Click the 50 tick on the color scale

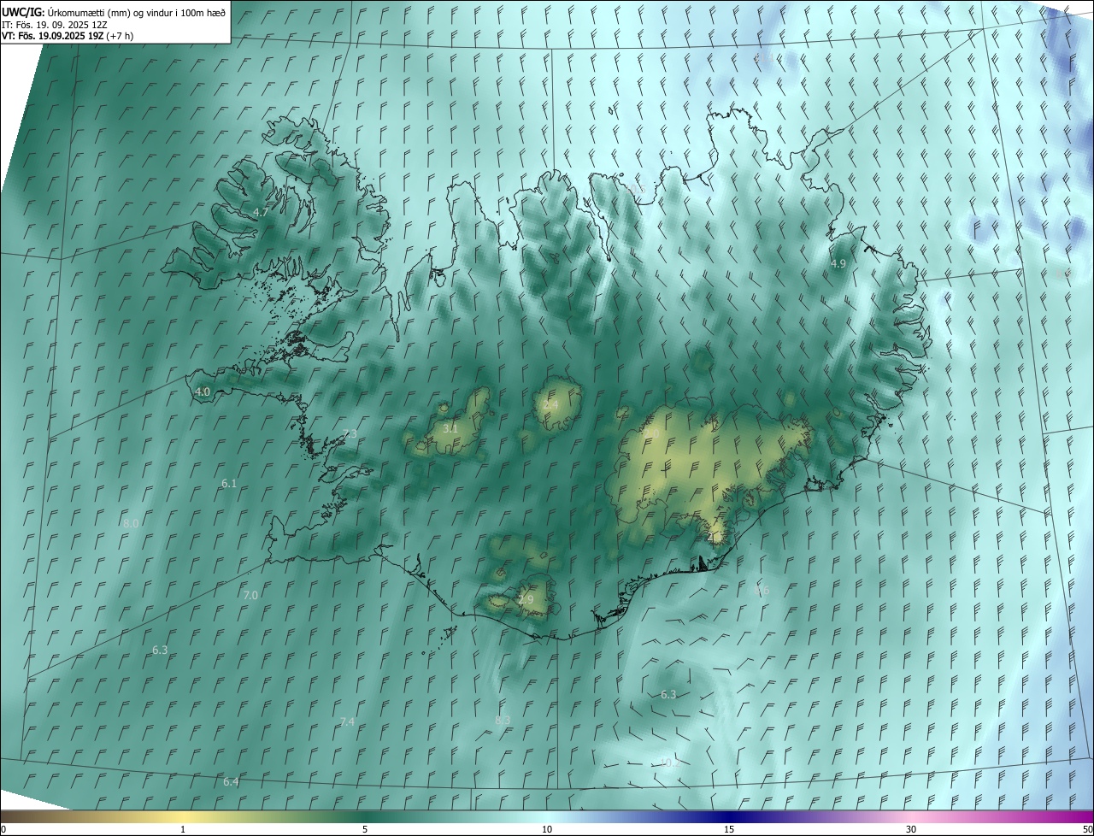pos(1087,829)
